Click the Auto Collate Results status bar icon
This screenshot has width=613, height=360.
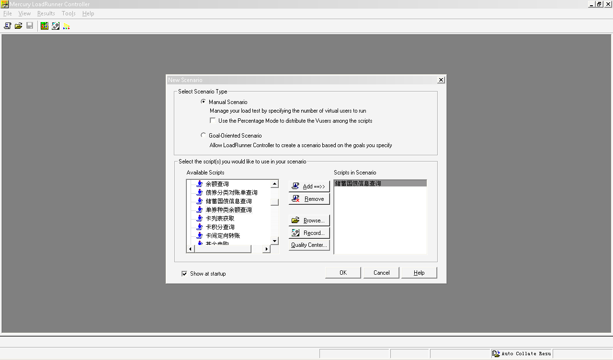(x=496, y=354)
